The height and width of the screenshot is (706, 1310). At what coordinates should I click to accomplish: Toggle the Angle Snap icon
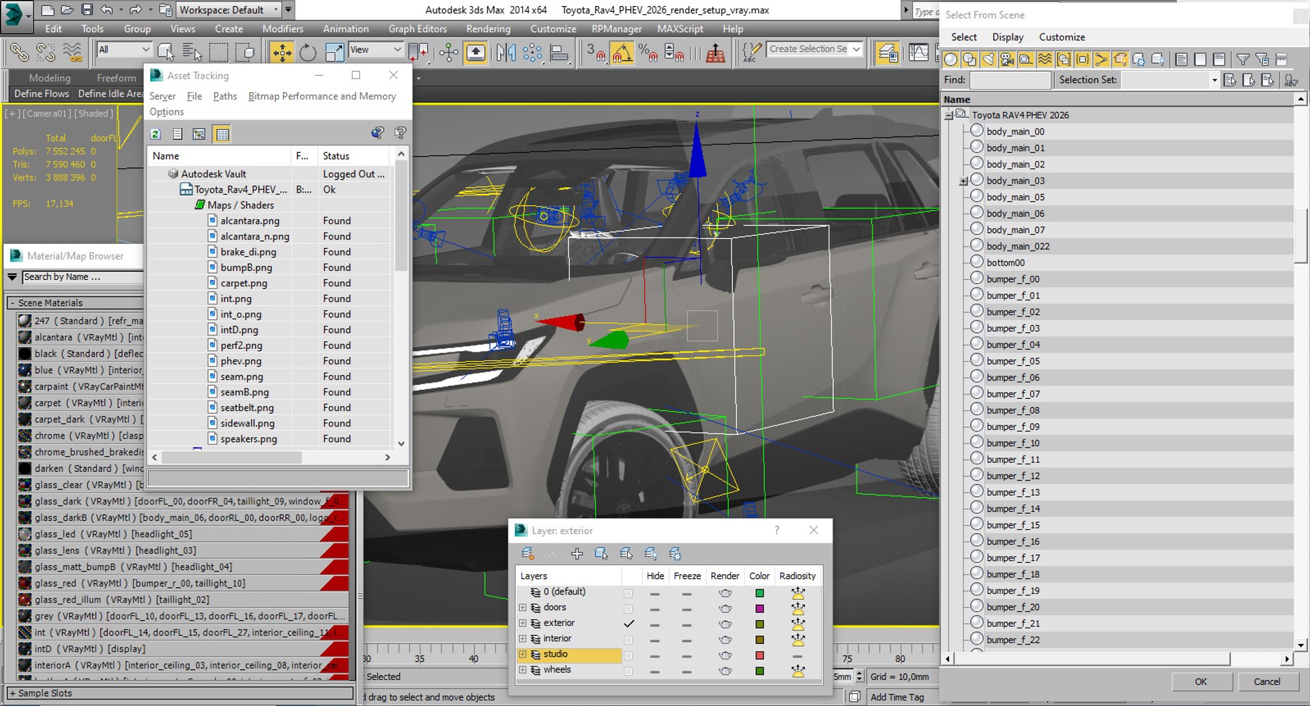[x=622, y=53]
